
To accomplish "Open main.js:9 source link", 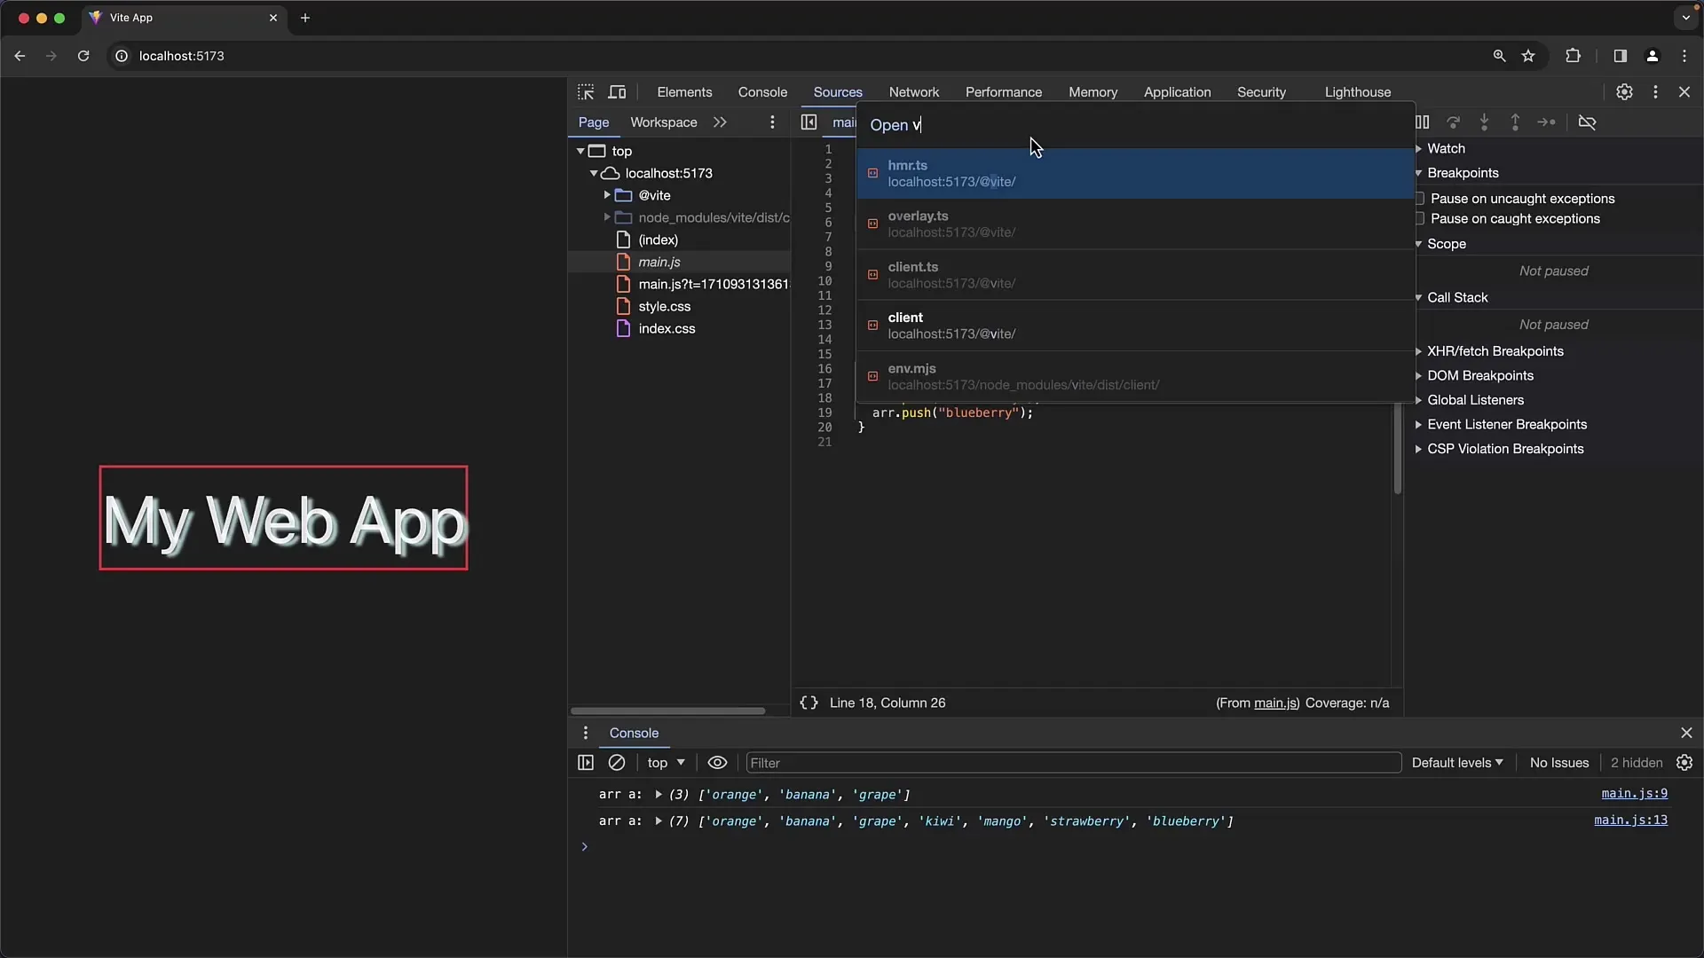I will point(1634,794).
